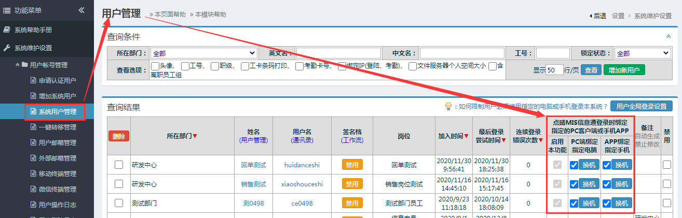682x218 pixels.
Task: Collapse the sidebar with double-chevron icon
Action: coord(81,10)
